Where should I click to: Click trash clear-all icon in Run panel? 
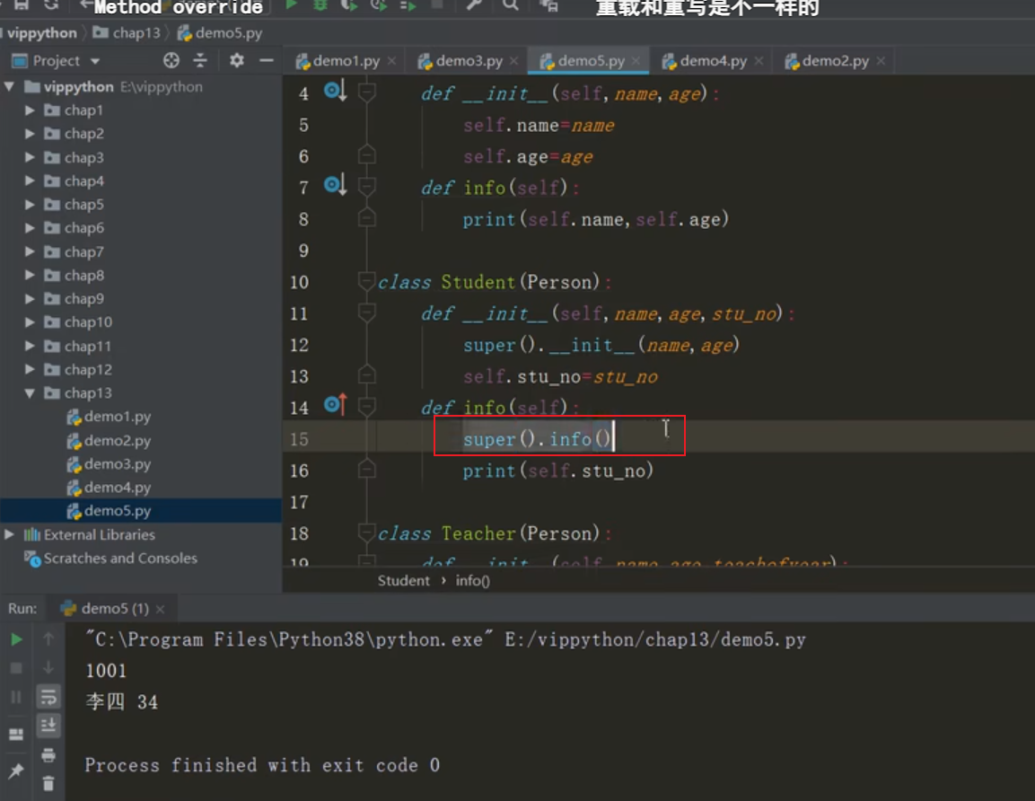[48, 784]
